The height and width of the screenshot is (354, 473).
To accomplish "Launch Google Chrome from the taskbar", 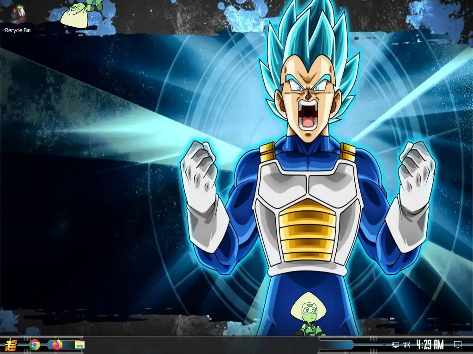I will (35, 345).
